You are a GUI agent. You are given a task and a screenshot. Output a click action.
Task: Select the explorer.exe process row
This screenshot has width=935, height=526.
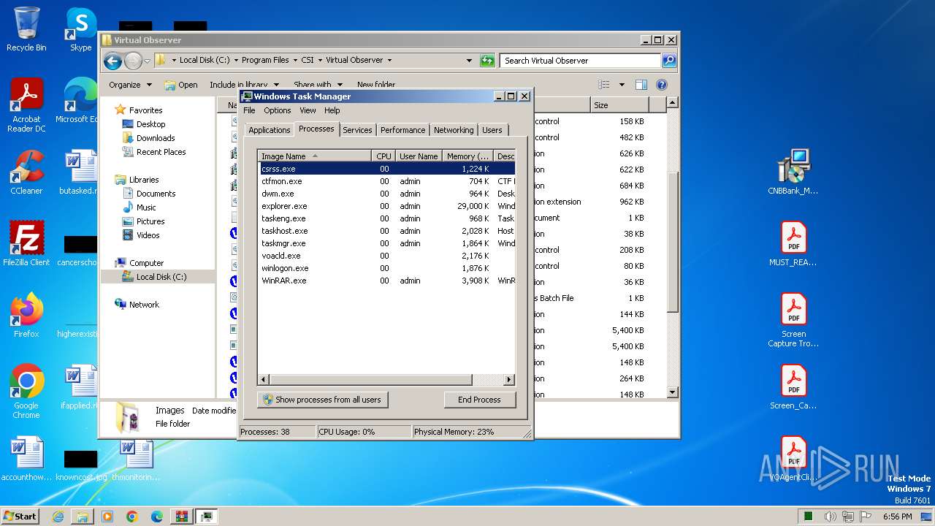(386, 206)
